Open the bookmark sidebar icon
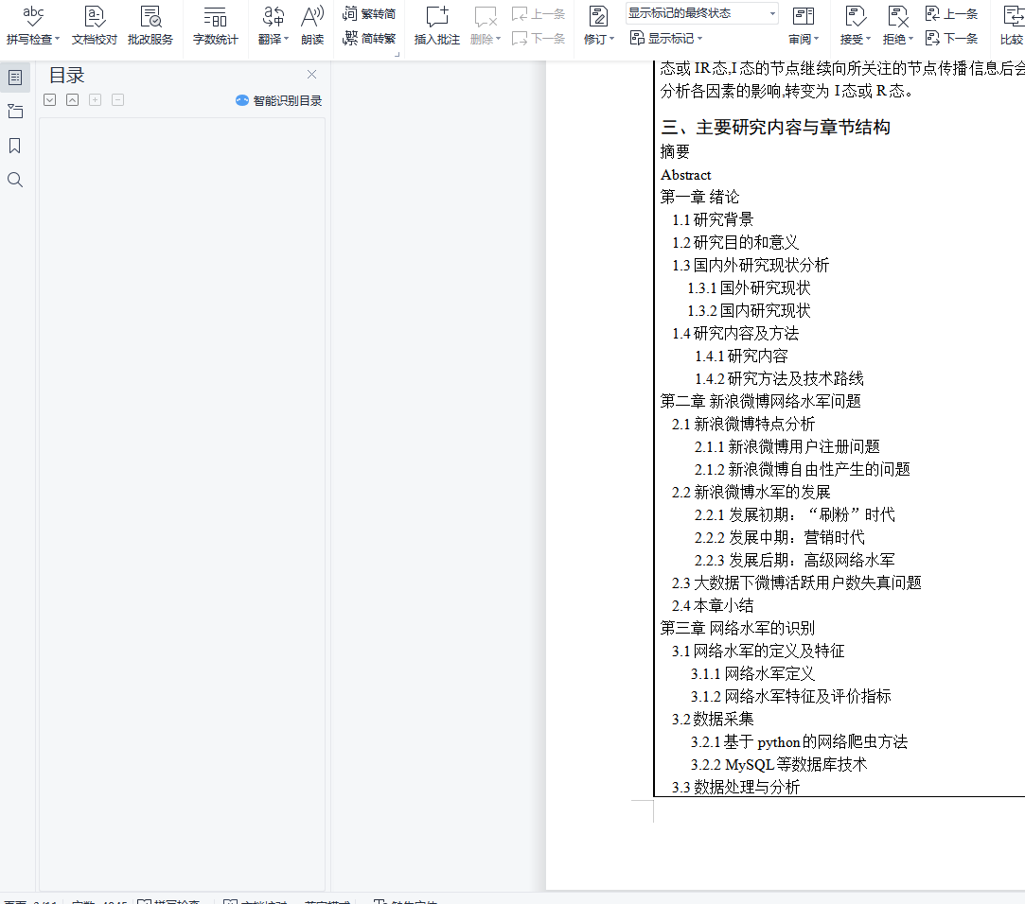The image size is (1025, 904). [x=15, y=146]
